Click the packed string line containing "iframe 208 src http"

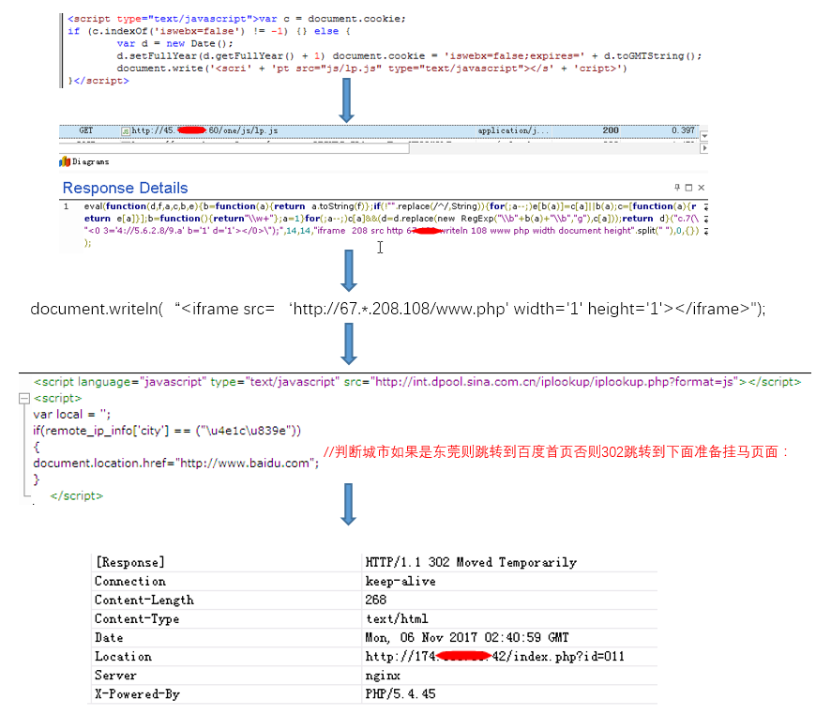tap(391, 231)
